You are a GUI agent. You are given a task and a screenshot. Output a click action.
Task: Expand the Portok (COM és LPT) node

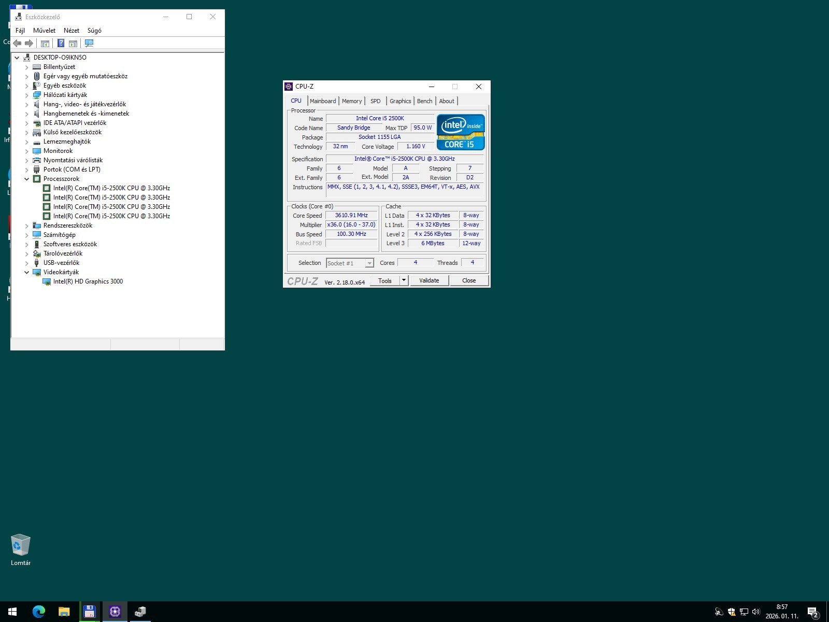click(27, 169)
